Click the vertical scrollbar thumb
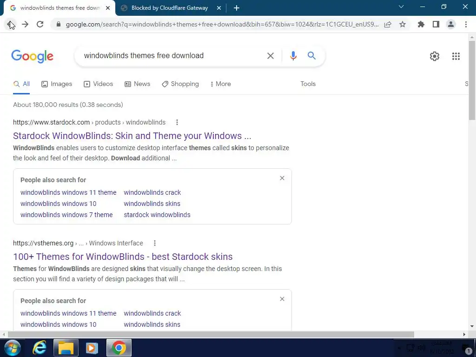Image resolution: width=476 pixels, height=357 pixels. [x=472, y=80]
